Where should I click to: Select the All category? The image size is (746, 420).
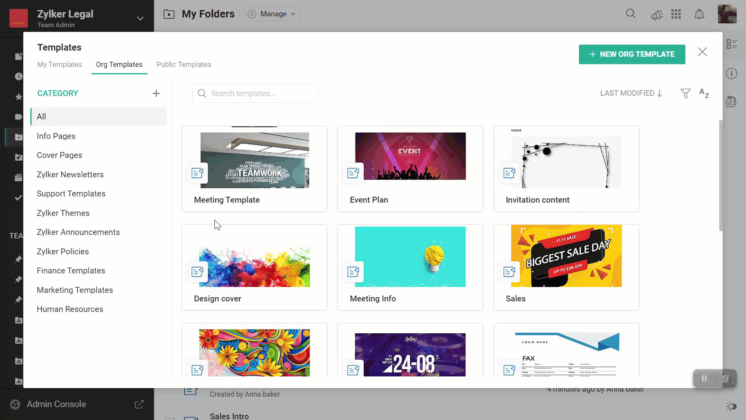(x=99, y=117)
